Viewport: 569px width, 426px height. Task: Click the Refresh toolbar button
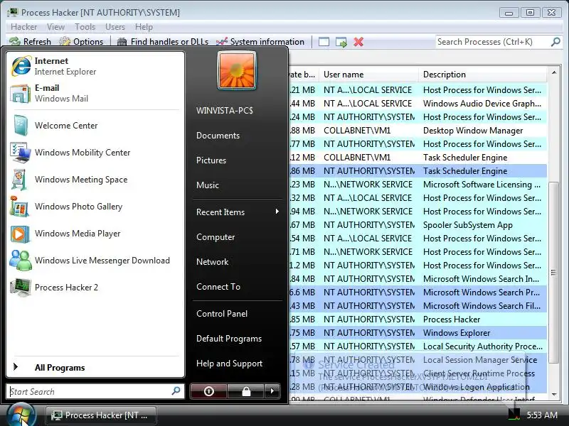[31, 42]
